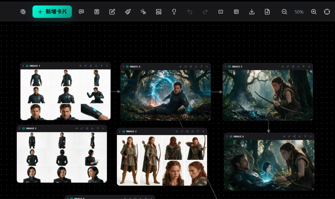Click the download icon on IMAGE 1 card
Image resolution: width=335 pixels, height=199 pixels.
[x=96, y=66]
